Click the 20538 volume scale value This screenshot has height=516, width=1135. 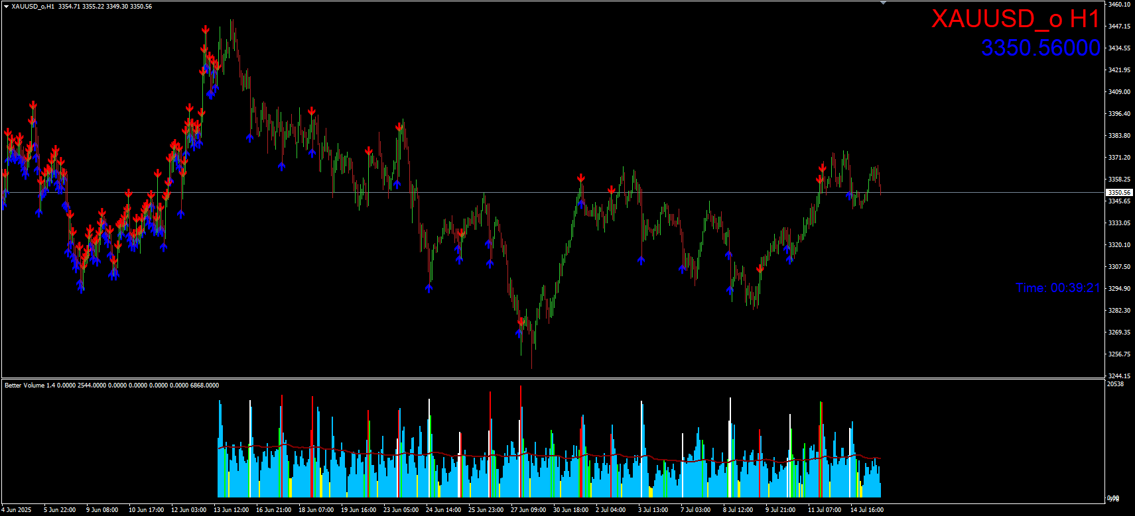(1116, 384)
